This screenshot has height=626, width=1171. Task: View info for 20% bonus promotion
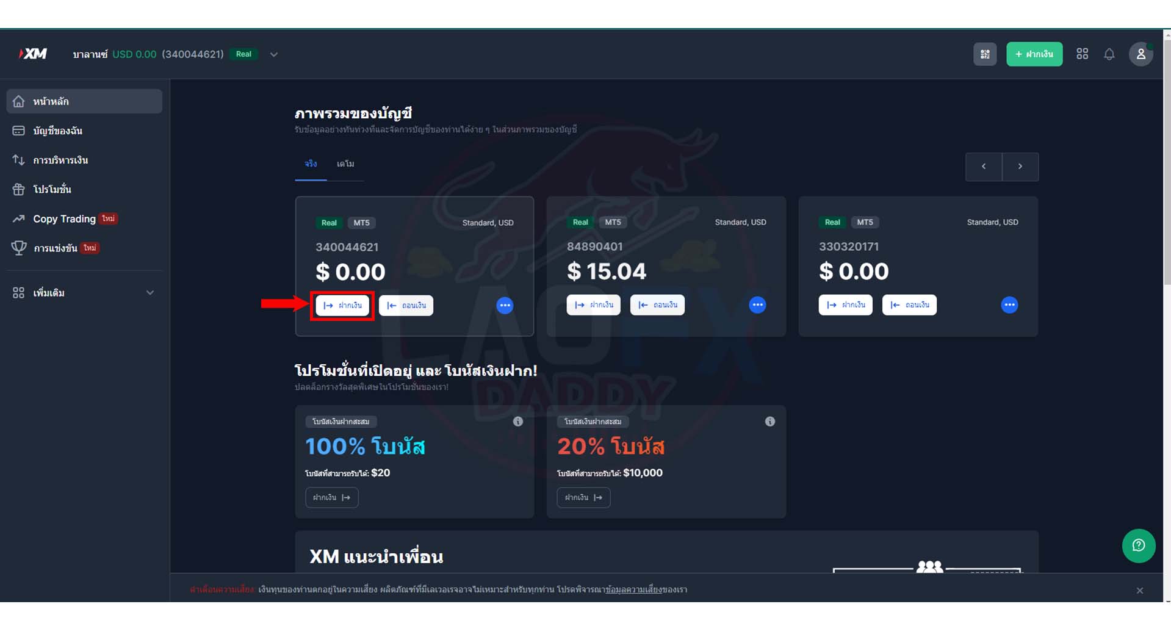point(770,422)
